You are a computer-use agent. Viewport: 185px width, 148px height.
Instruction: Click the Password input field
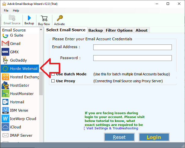click(x=132, y=58)
